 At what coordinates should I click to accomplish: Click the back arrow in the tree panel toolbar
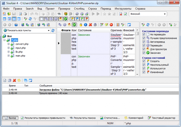tap(4, 25)
